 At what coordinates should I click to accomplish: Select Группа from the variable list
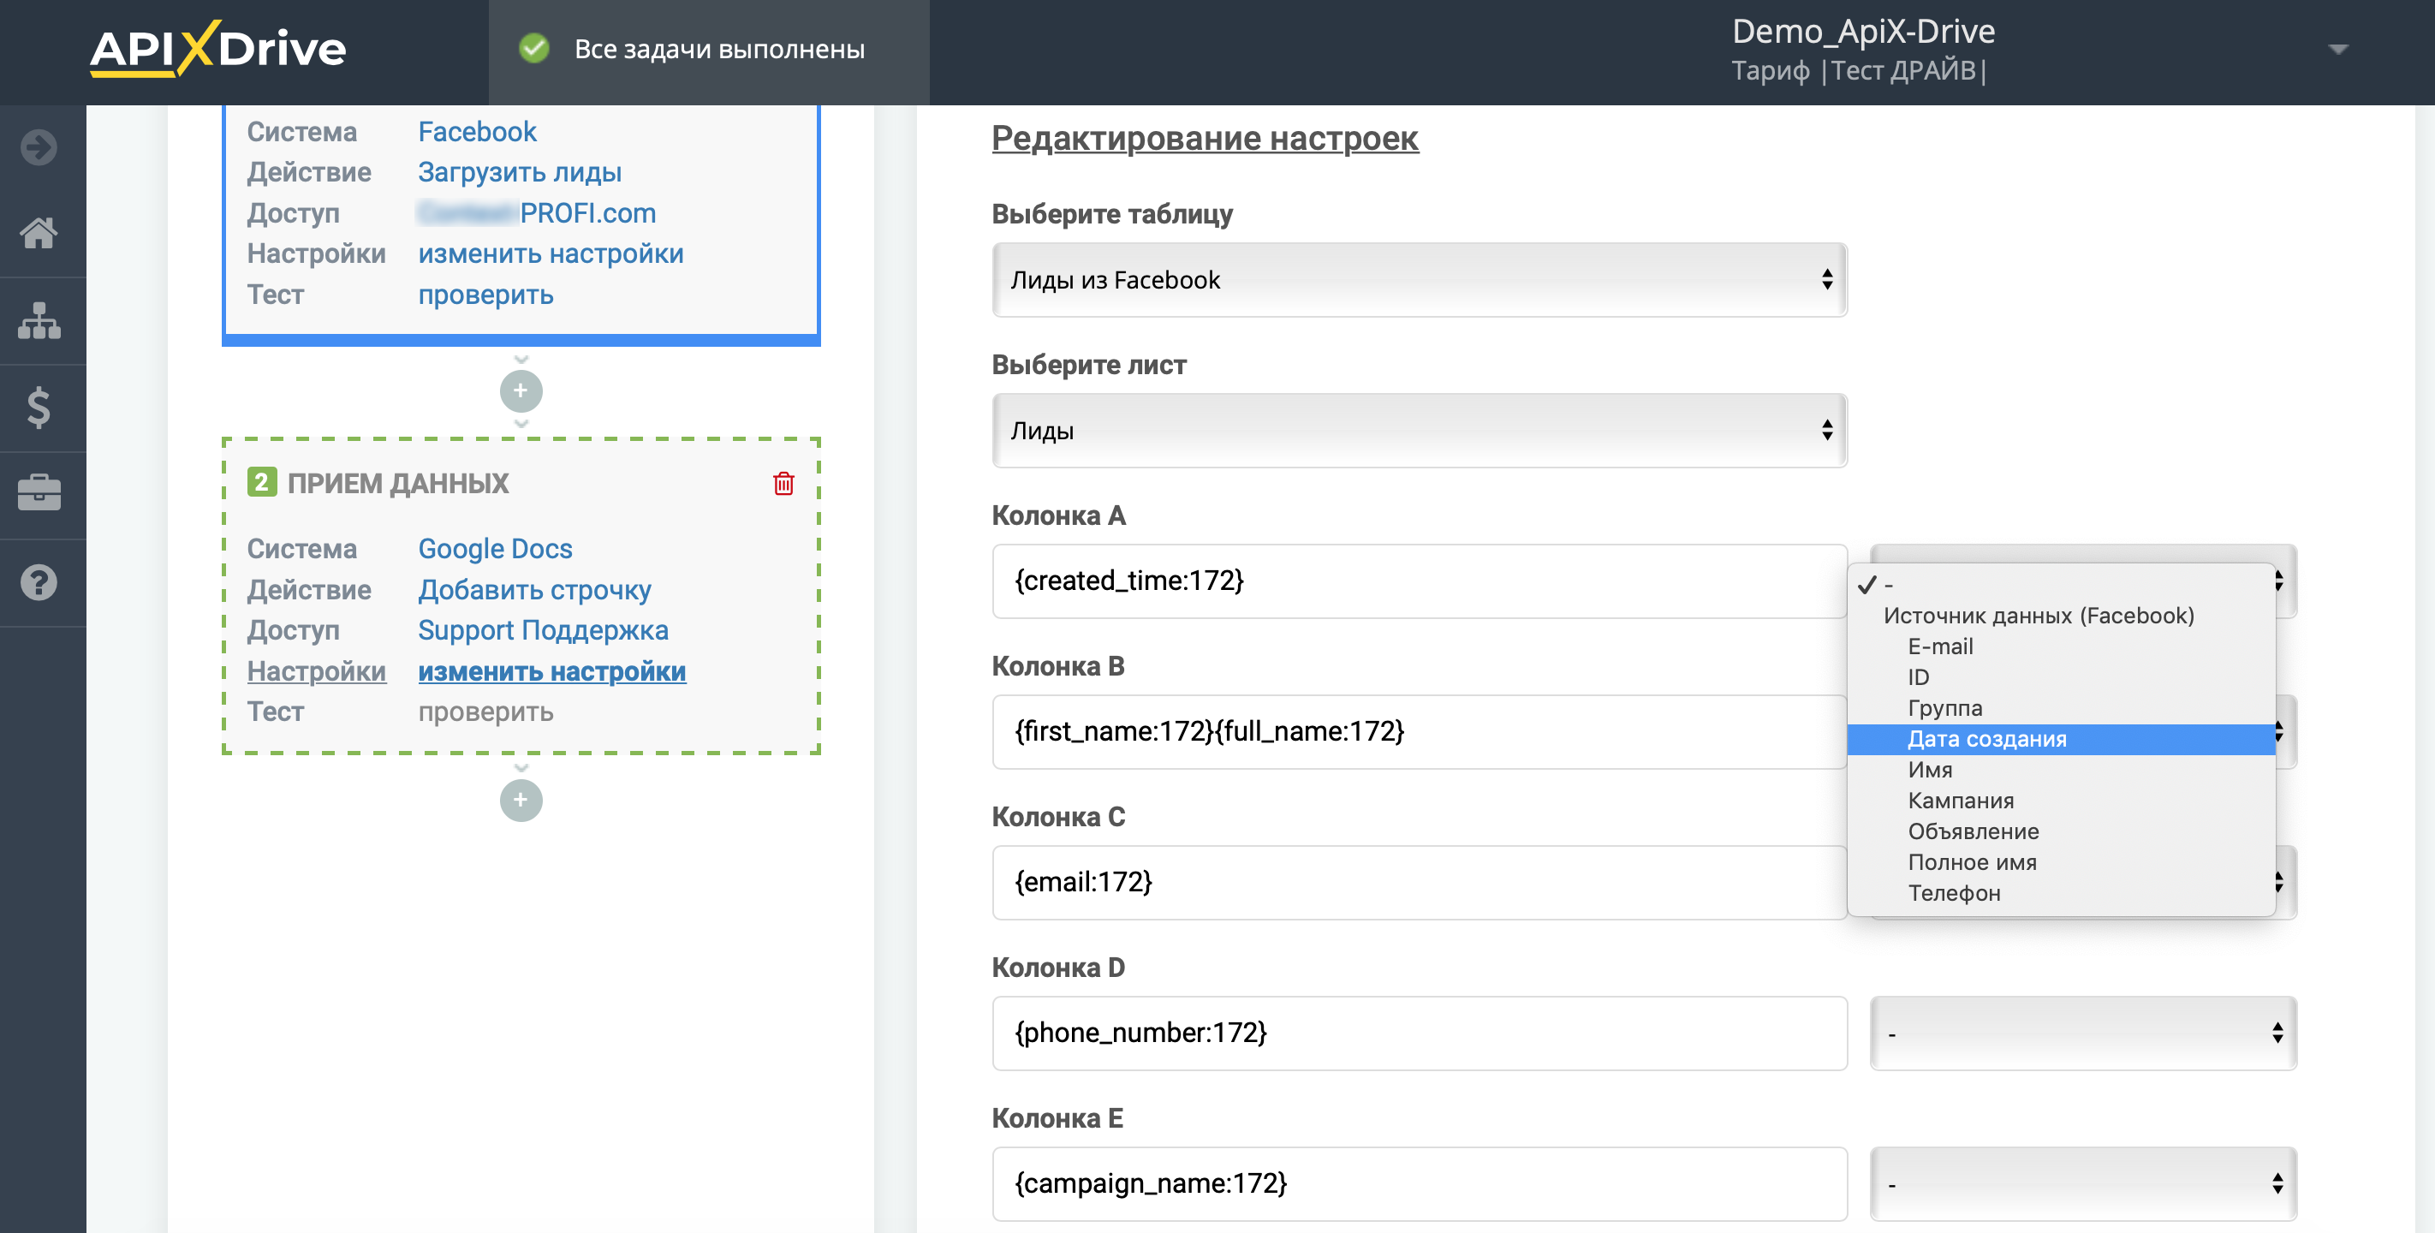tap(2061, 708)
